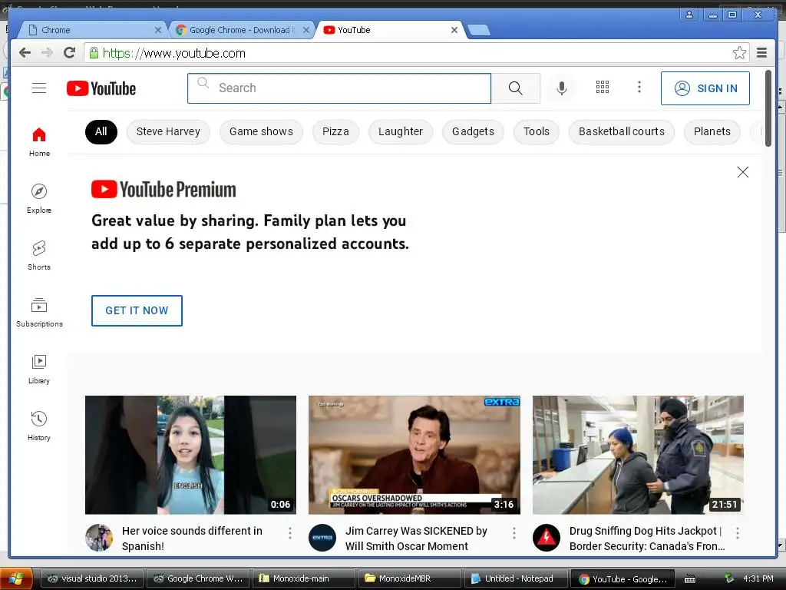Screen dimensions: 786x590
Task: Select the Game shows chip
Action: [x=261, y=132]
